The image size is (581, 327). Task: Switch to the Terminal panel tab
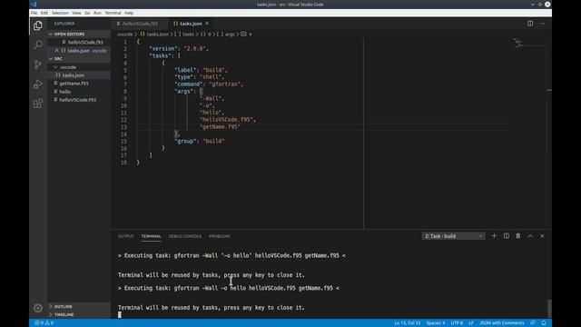(151, 236)
